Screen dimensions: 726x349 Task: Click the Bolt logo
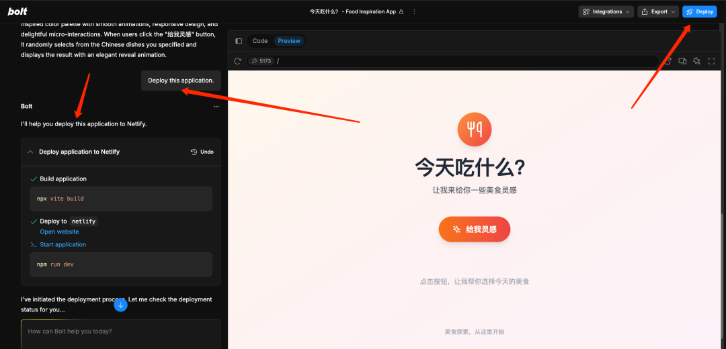pyautogui.click(x=17, y=11)
